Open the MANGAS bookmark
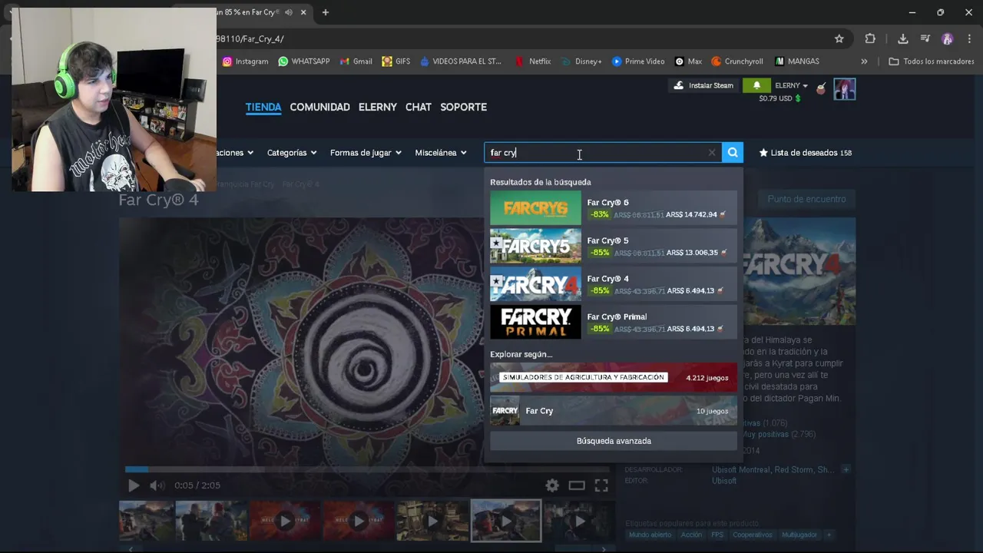 tap(797, 61)
